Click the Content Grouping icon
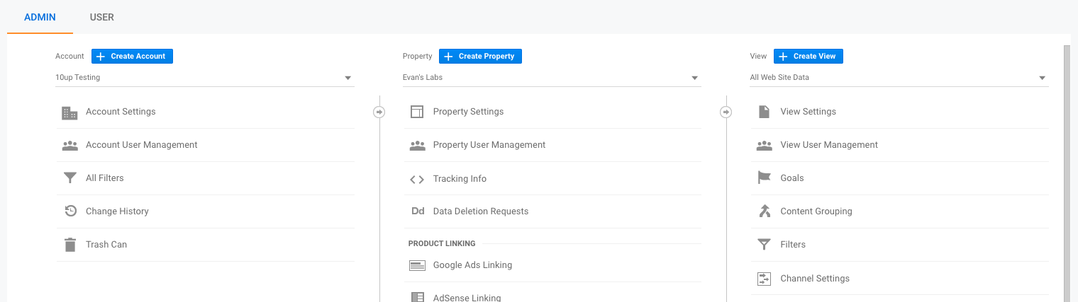The image size is (1078, 302). tap(764, 211)
